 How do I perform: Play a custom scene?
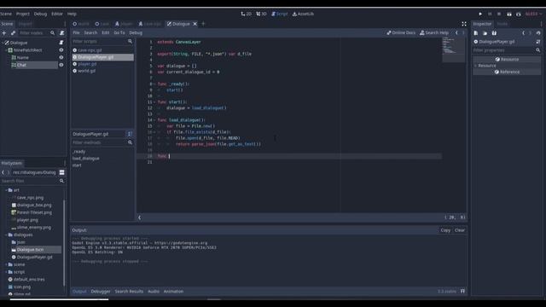pyautogui.click(x=519, y=14)
